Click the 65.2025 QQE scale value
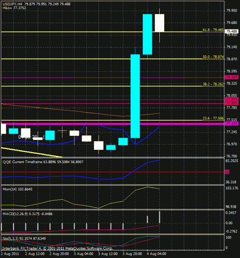240x258 pixels. pyautogui.click(x=232, y=161)
